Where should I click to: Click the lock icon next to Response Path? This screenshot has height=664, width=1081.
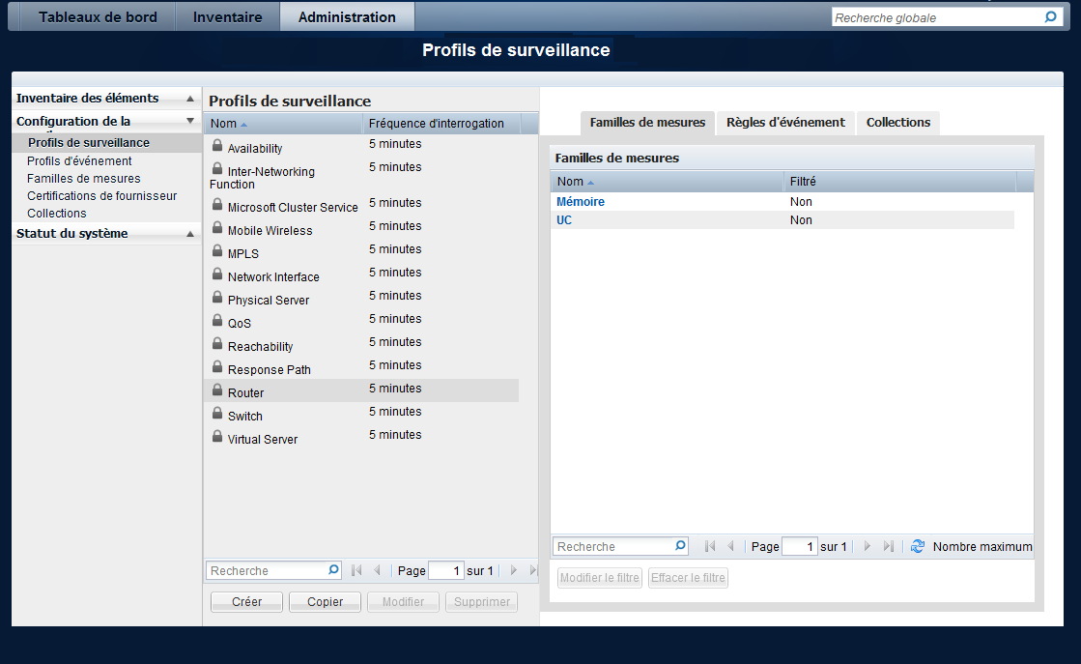[217, 367]
